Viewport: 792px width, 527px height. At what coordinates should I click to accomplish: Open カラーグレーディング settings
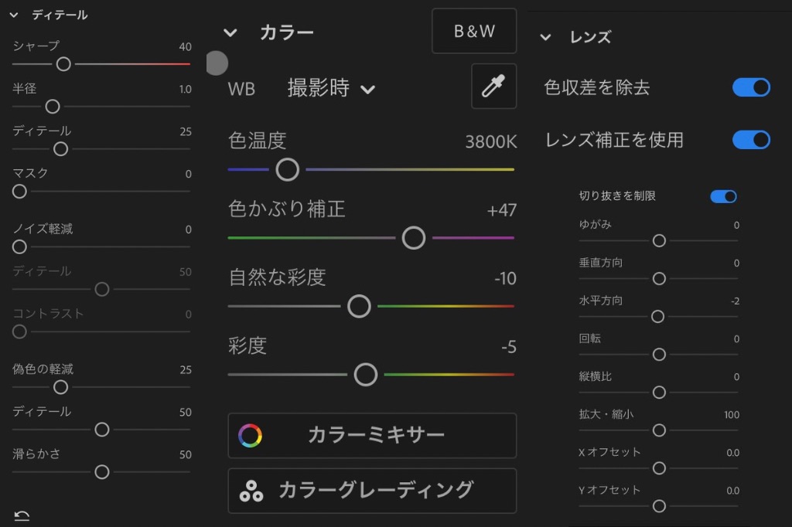(372, 490)
